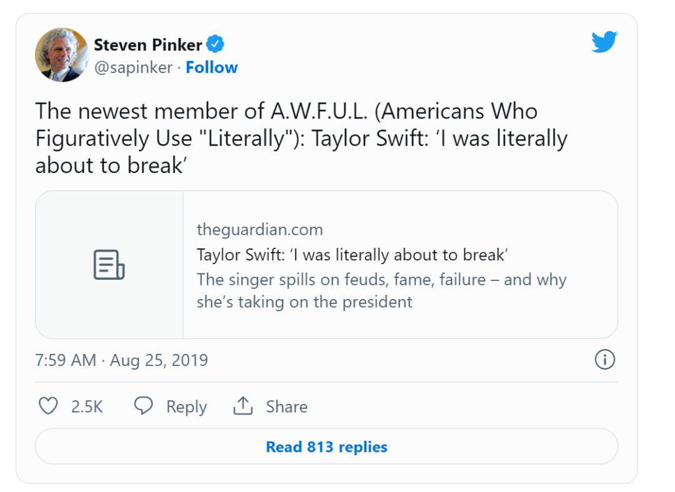Open the card headline about Taylor Swift

[x=352, y=255]
